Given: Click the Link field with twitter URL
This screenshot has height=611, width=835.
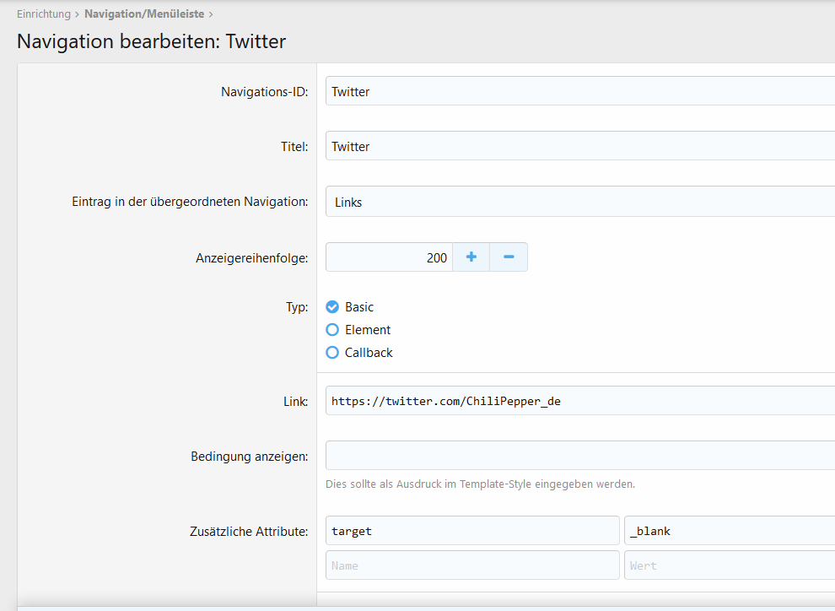Looking at the screenshot, I should tap(580, 401).
